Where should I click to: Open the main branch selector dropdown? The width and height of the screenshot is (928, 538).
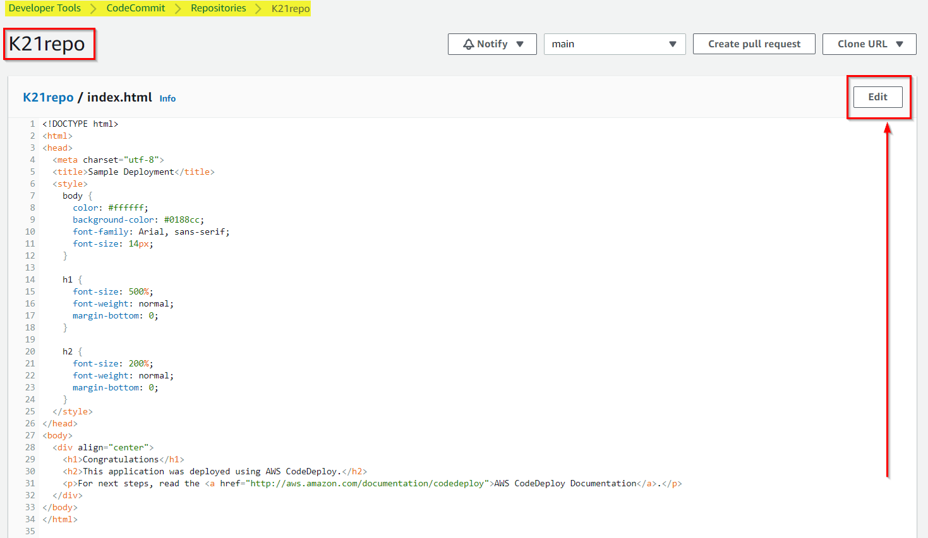click(x=672, y=44)
